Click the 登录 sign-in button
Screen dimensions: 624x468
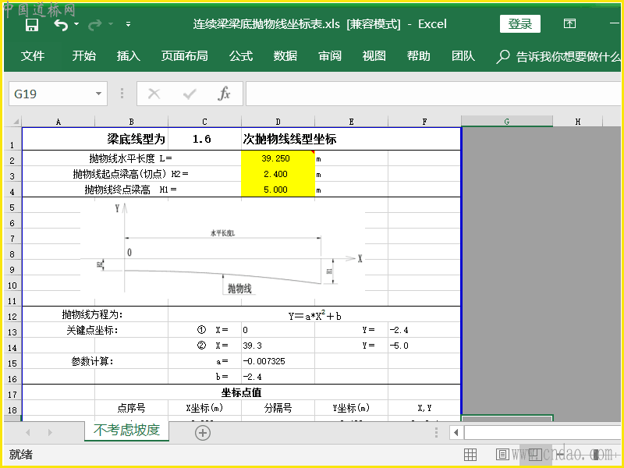520,24
